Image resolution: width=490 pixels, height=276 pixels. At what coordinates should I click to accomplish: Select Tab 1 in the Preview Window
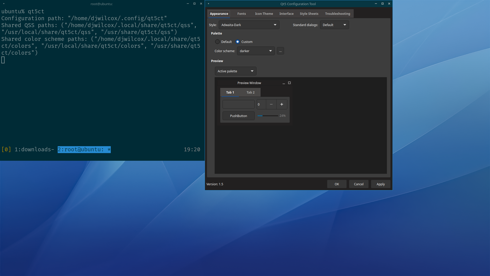tap(230, 92)
